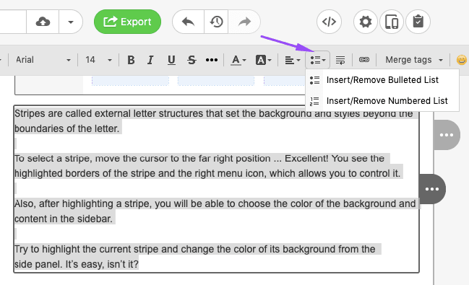Screen dimensions: 469x285
Task: Click the dark stripe menu ellipsis button
Action: click(432, 189)
